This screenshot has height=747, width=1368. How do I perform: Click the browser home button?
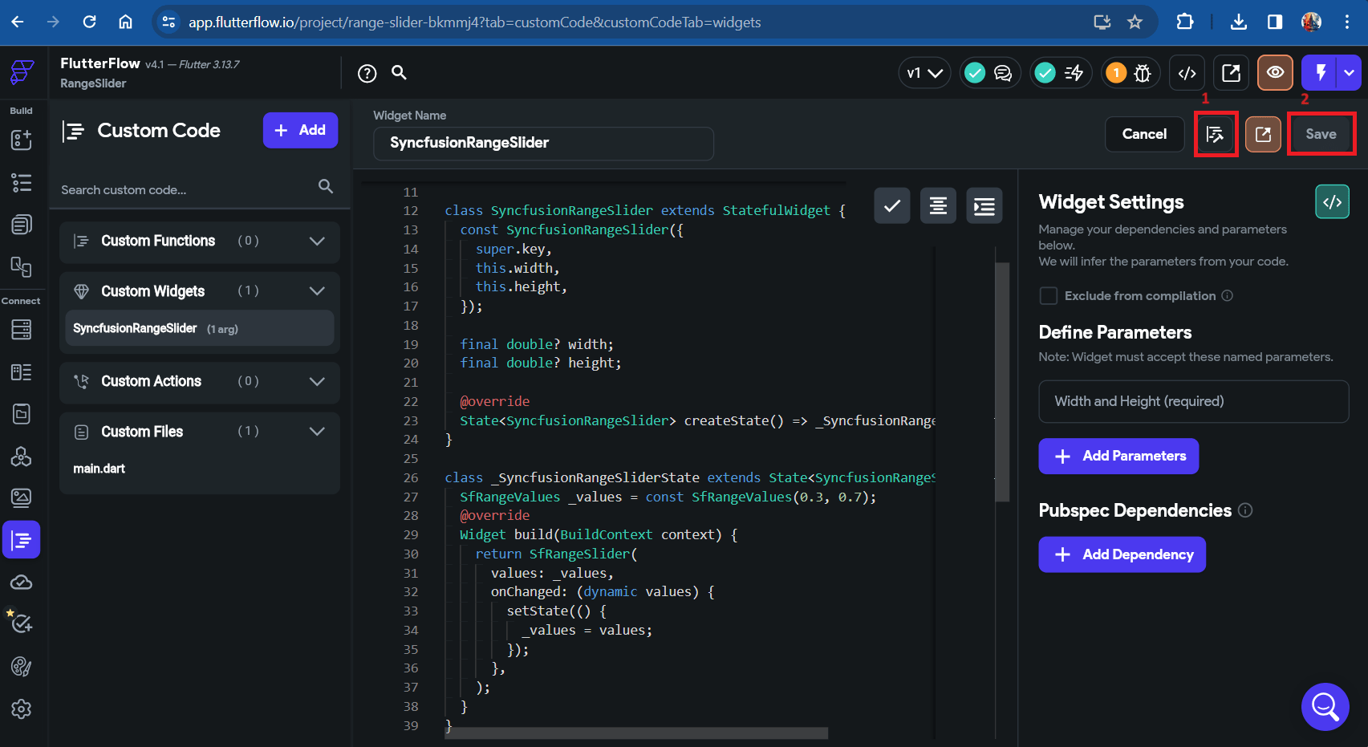pyautogui.click(x=125, y=22)
